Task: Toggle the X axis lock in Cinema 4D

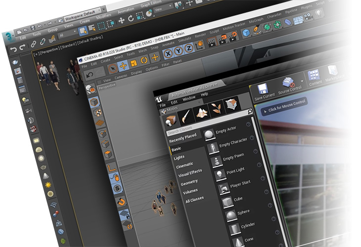Action: (168, 54)
